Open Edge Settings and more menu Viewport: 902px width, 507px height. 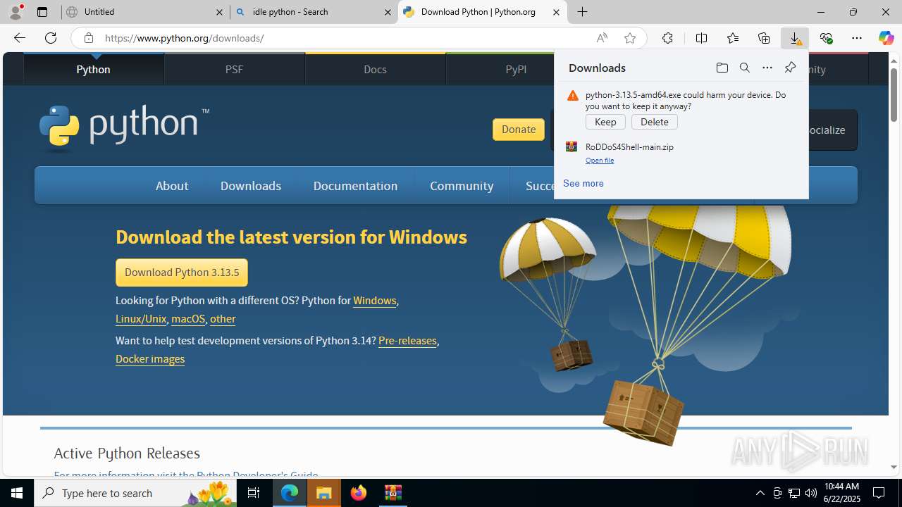tap(857, 38)
